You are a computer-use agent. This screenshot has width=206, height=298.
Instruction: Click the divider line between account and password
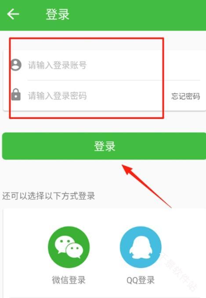[114, 81]
